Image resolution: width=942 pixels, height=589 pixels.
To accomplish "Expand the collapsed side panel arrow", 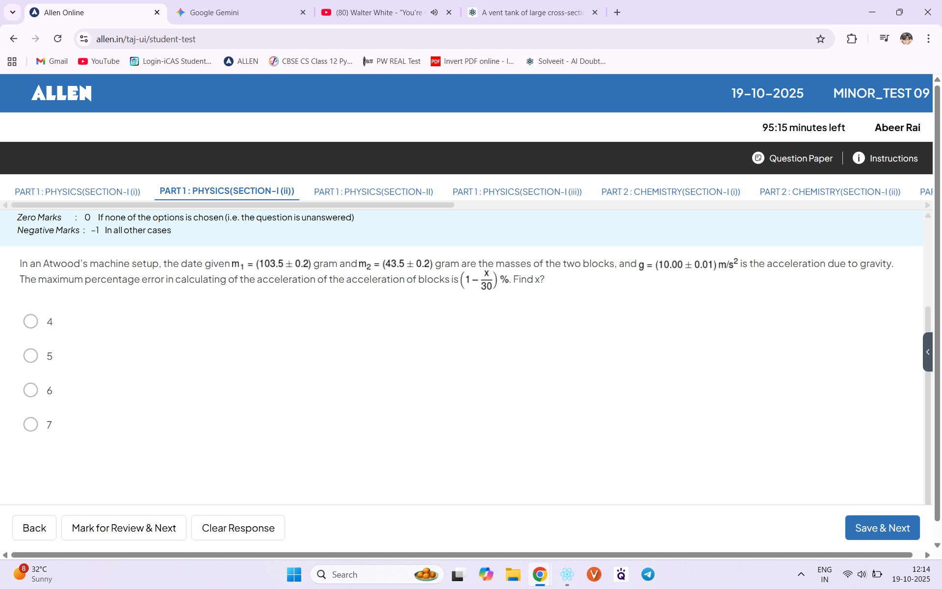I will 927,352.
